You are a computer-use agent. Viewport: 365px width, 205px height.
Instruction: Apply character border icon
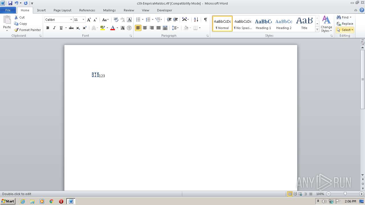coord(129,20)
